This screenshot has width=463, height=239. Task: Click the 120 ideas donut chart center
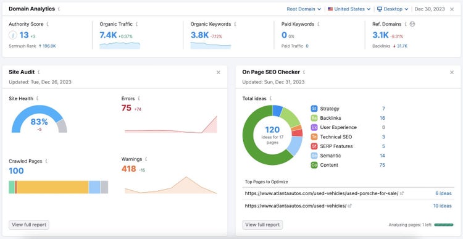[x=272, y=135]
